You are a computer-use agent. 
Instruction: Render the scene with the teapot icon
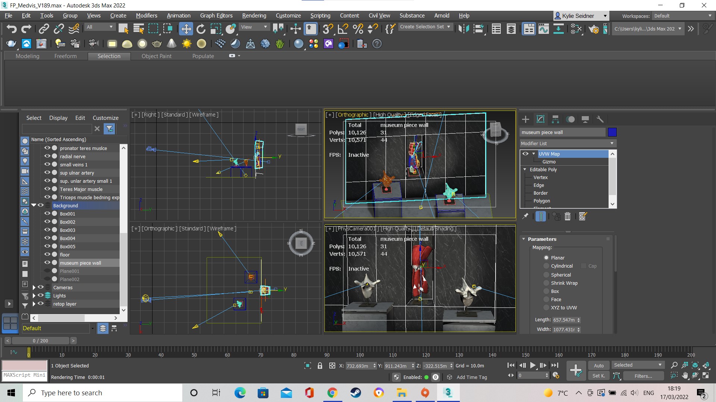click(594, 29)
